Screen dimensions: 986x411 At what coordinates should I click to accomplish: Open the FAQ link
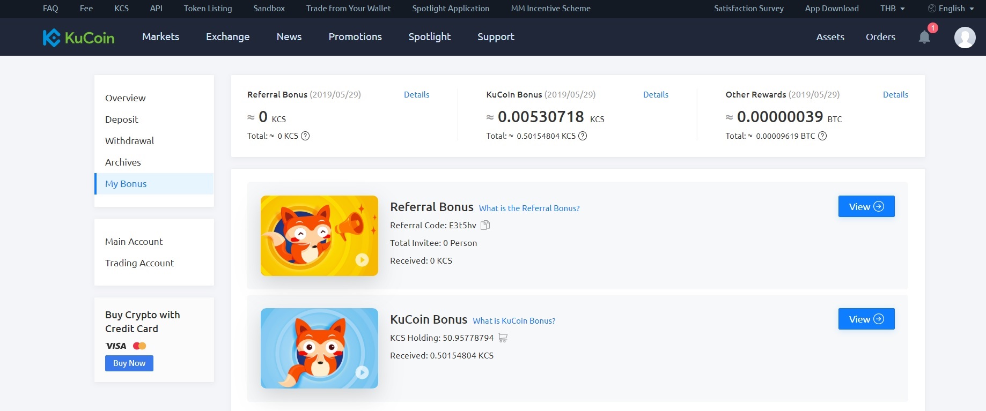50,9
